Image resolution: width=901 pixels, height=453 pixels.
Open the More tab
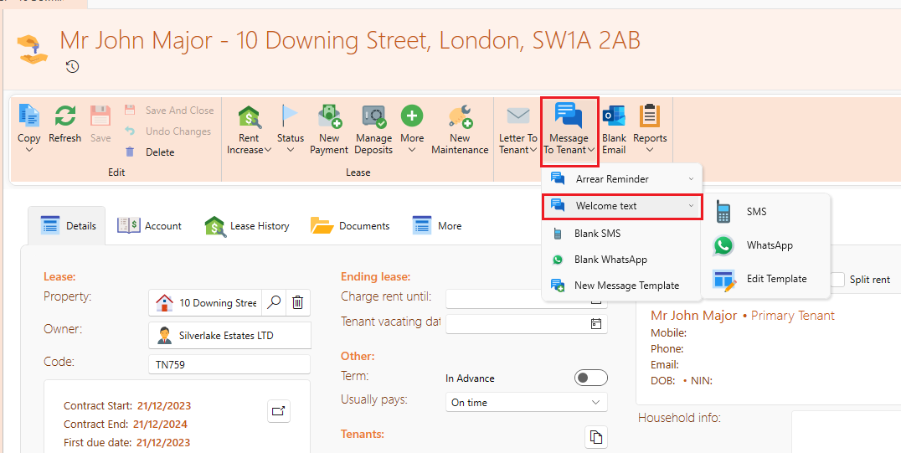pyautogui.click(x=437, y=226)
